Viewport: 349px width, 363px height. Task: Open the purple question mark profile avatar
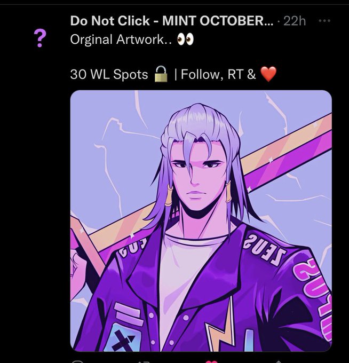[40, 38]
